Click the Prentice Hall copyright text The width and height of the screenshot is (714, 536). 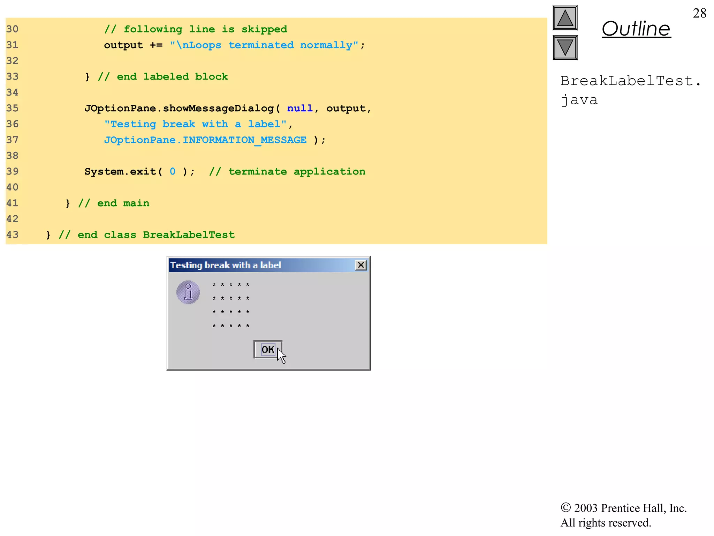tap(623, 515)
